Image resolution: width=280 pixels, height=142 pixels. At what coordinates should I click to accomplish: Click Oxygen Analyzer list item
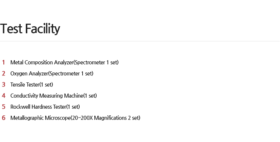52,74
